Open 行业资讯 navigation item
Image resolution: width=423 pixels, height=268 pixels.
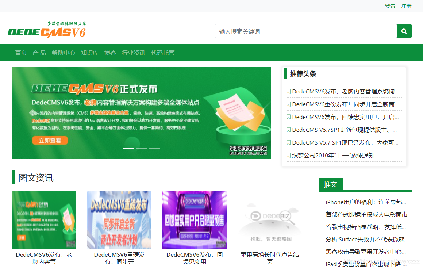pyautogui.click(x=134, y=53)
